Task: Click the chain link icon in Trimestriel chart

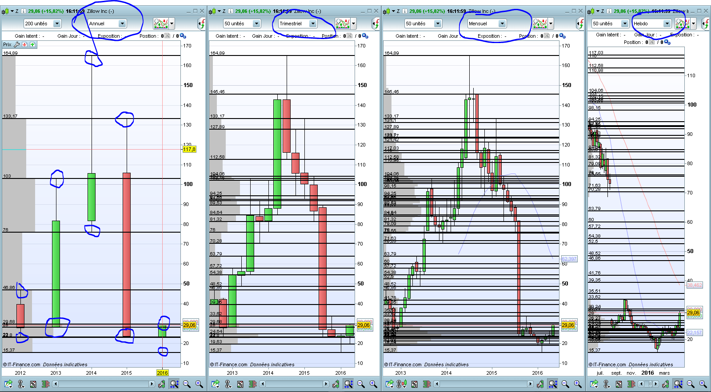Action: (228, 384)
